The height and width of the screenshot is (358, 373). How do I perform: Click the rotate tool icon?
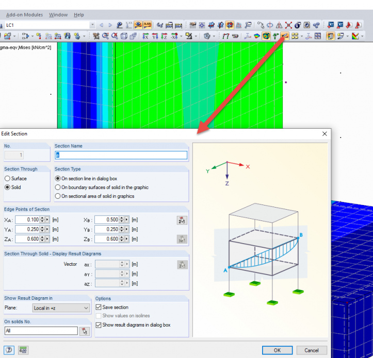270,25
